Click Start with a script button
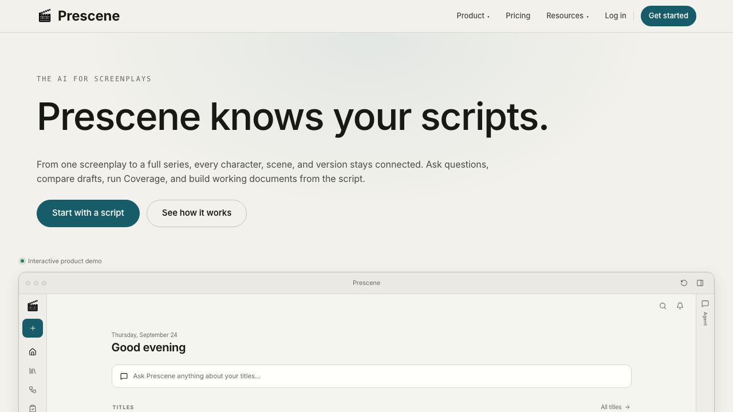This screenshot has width=733, height=412. (x=88, y=213)
